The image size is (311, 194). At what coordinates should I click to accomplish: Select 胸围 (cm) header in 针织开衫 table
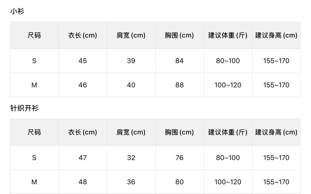point(179,132)
